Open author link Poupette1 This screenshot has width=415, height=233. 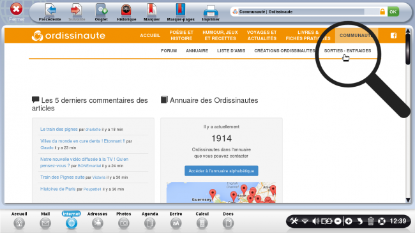click(x=92, y=190)
